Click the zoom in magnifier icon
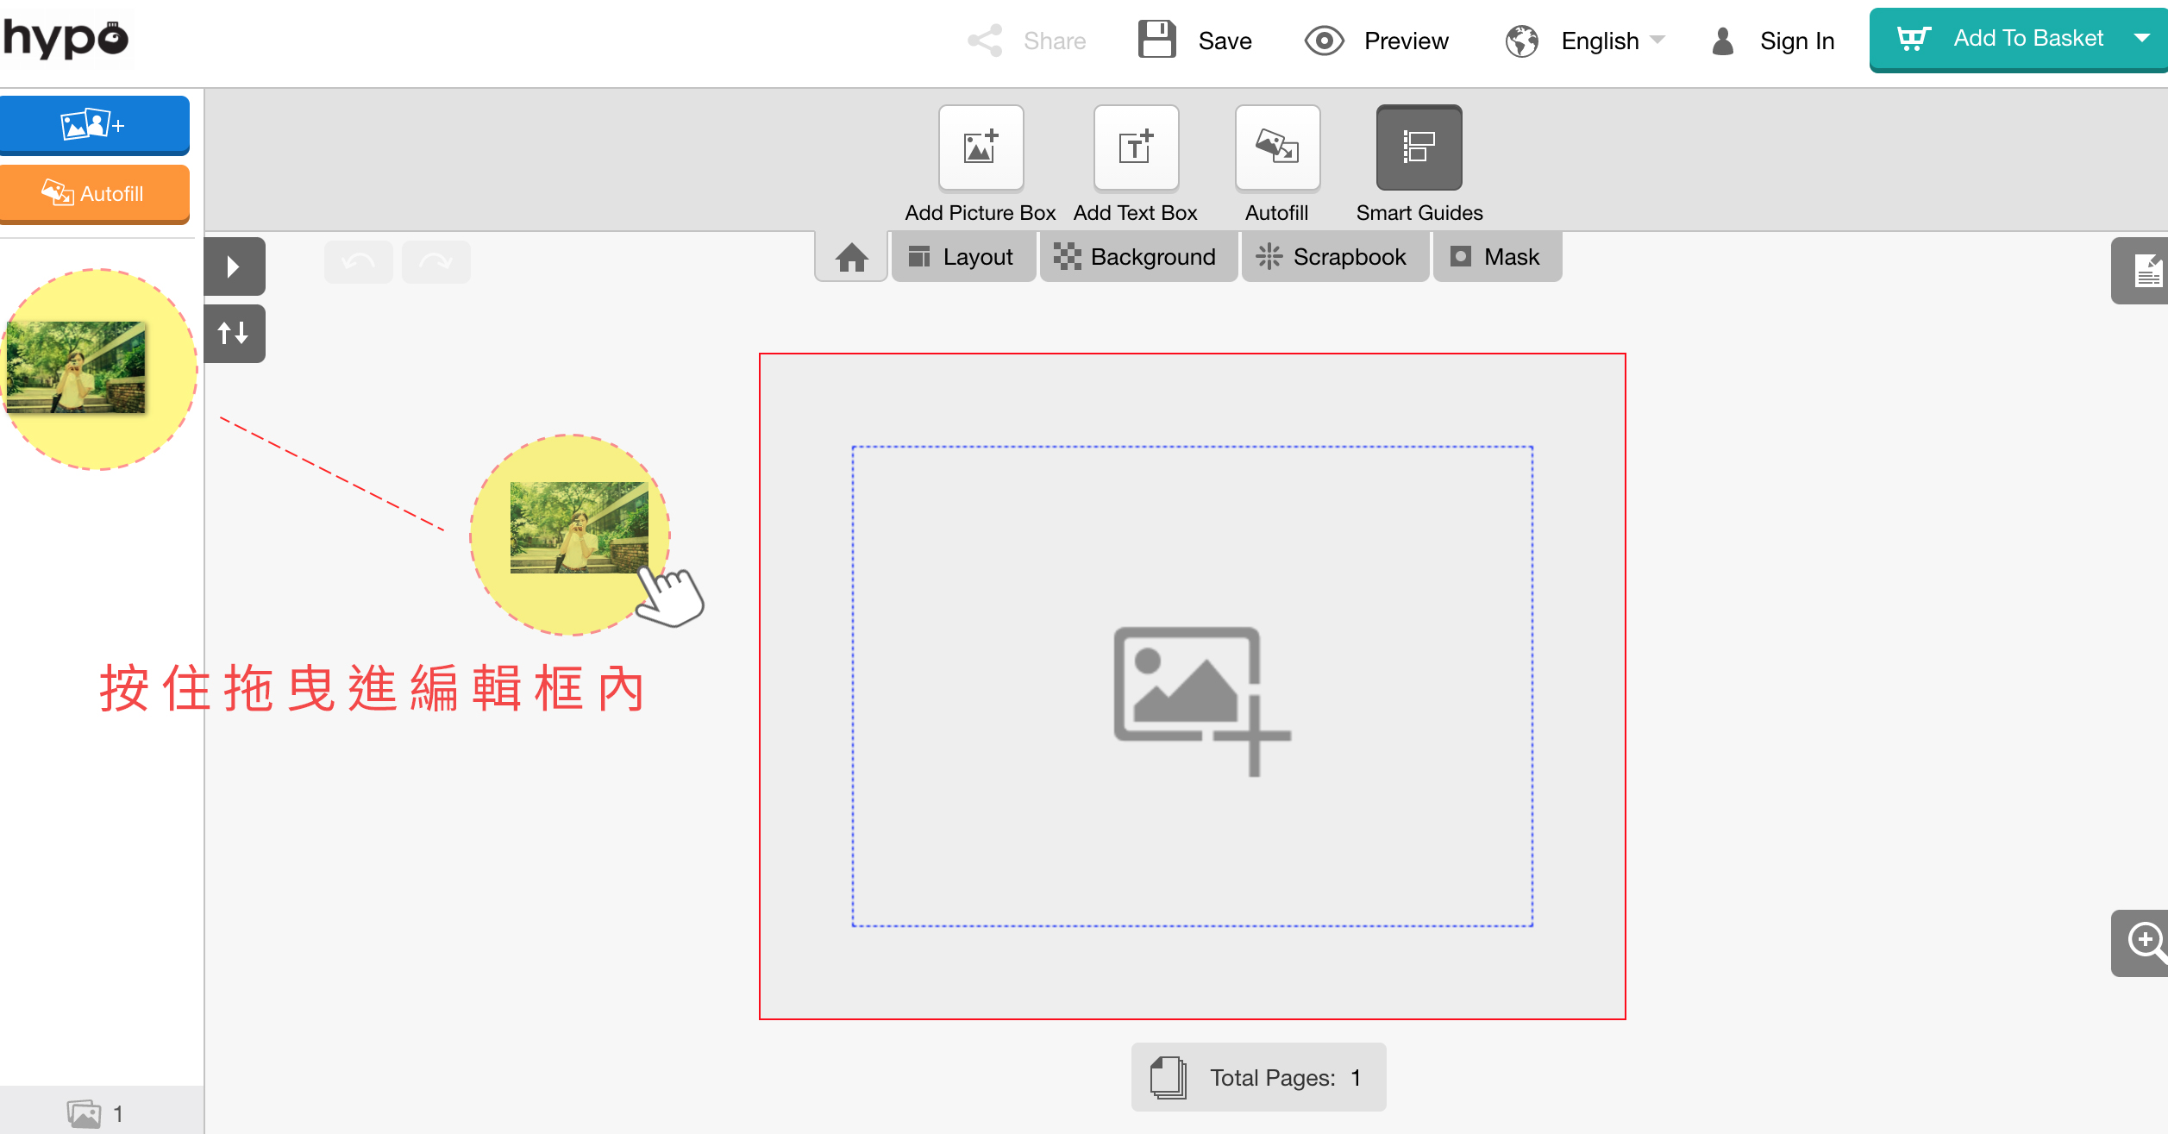 2146,941
